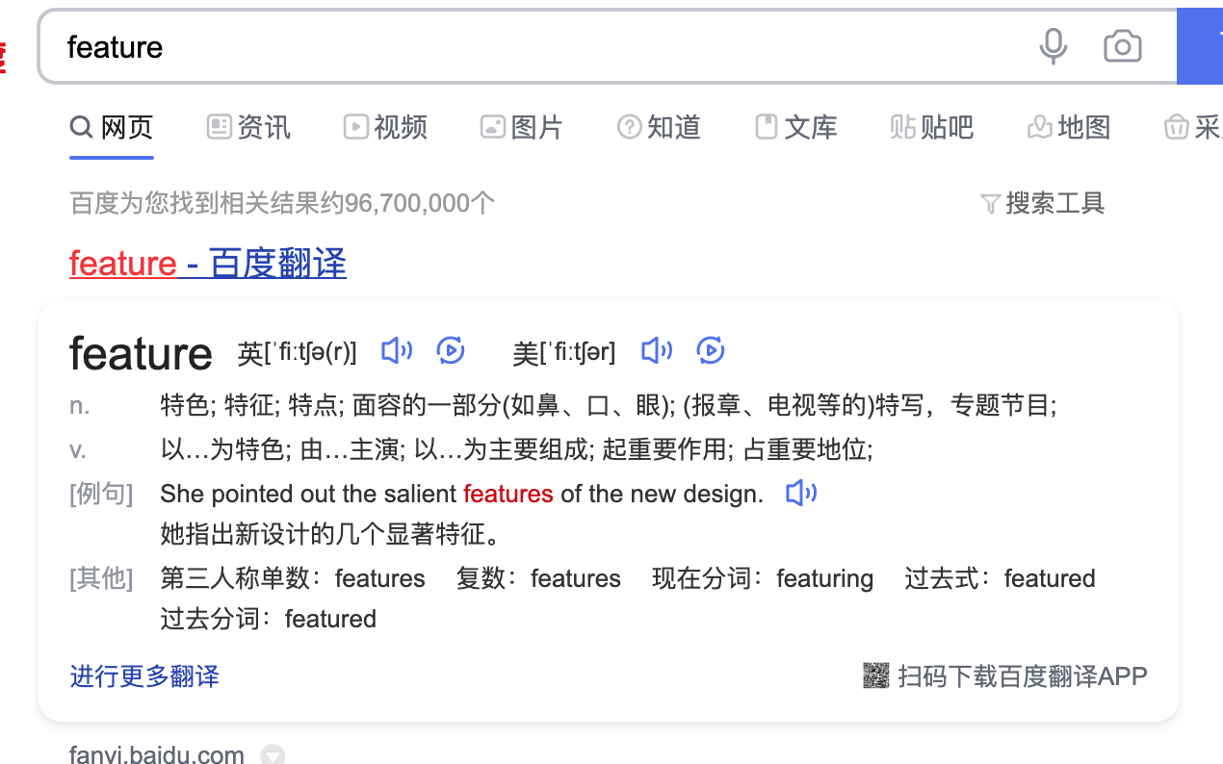
Task: Click the QR code icon
Action: 875,675
